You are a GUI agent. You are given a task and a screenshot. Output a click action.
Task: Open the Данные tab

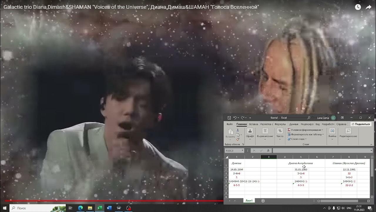[x=293, y=124]
